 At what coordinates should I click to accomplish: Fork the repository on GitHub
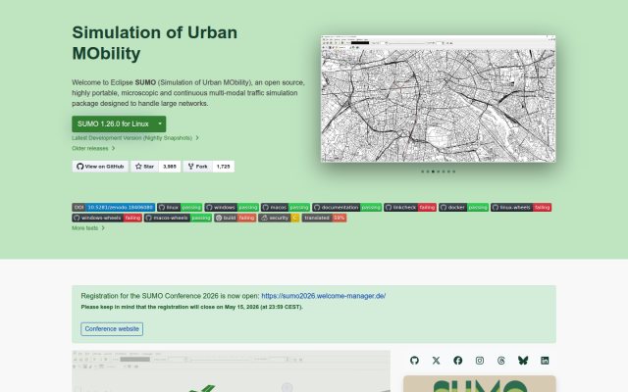tap(197, 167)
